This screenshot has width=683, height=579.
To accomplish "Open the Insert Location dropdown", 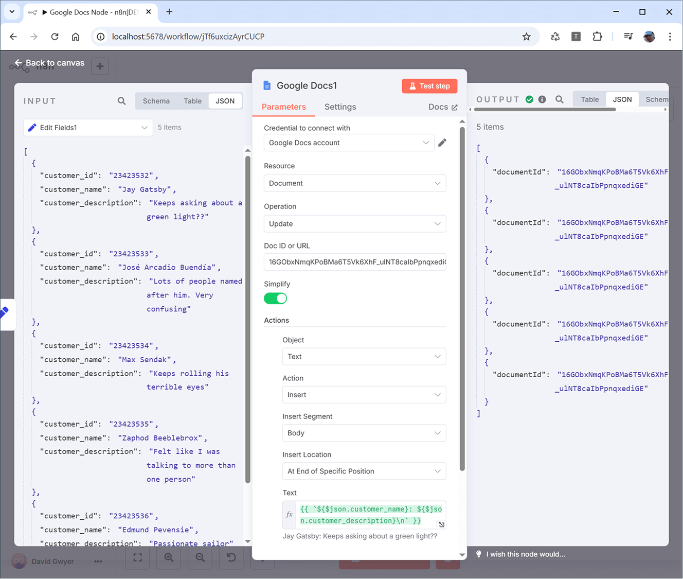I will (x=364, y=471).
